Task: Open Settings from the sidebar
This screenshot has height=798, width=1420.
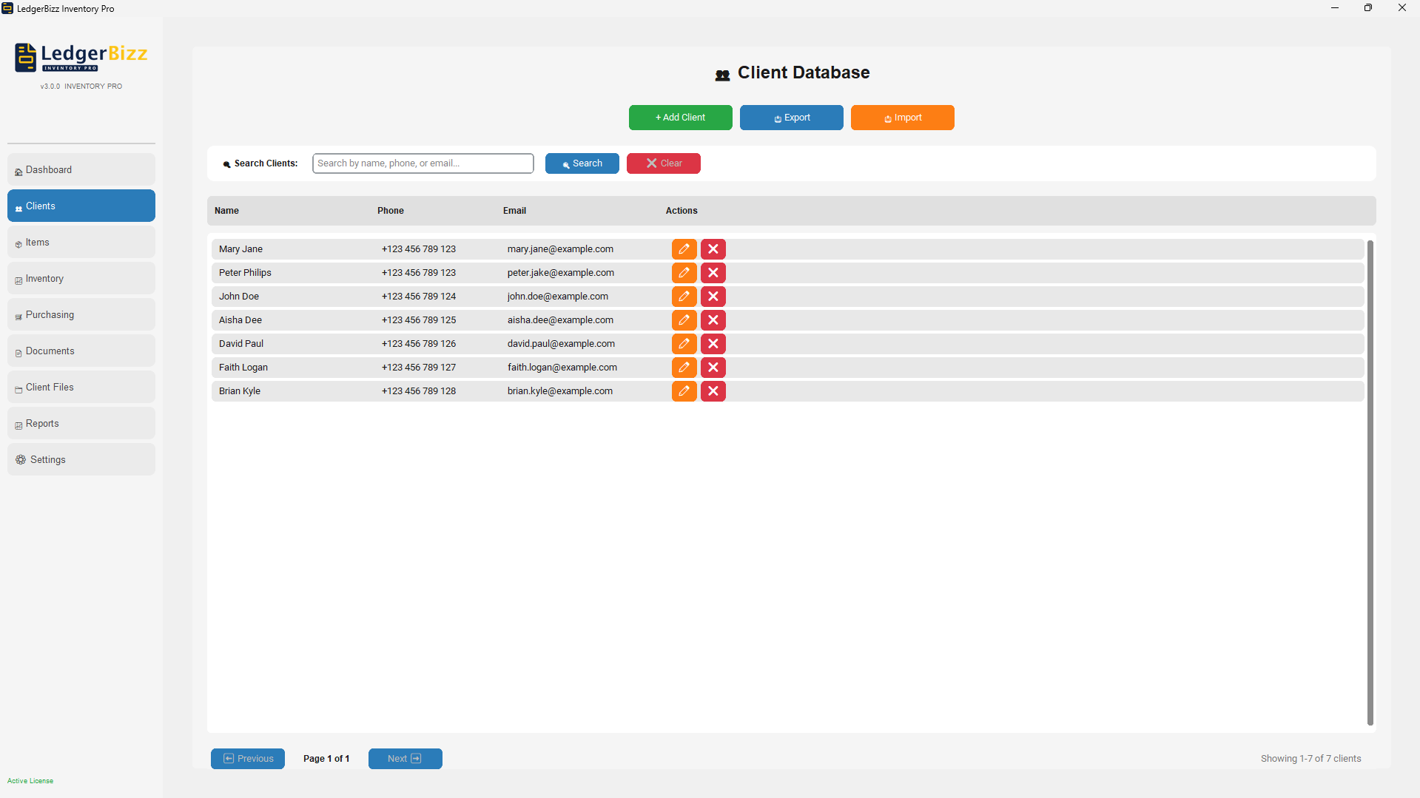Action: click(x=81, y=460)
